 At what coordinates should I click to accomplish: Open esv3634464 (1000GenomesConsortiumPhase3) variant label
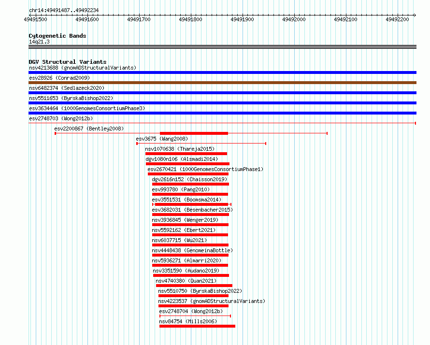pos(87,108)
